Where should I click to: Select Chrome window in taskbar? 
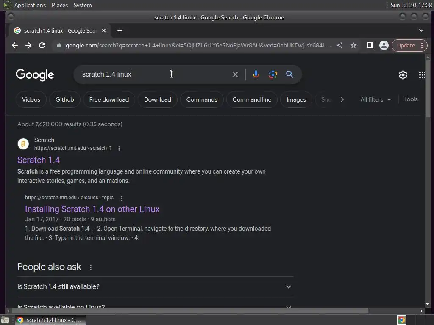tap(50, 320)
